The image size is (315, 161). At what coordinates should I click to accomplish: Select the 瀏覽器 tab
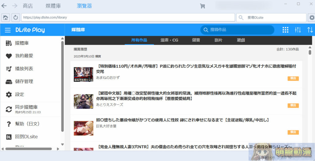(84, 6)
